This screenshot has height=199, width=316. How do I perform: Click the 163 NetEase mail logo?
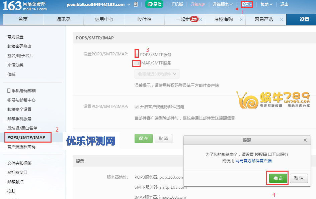pyautogui.click(x=24, y=6)
